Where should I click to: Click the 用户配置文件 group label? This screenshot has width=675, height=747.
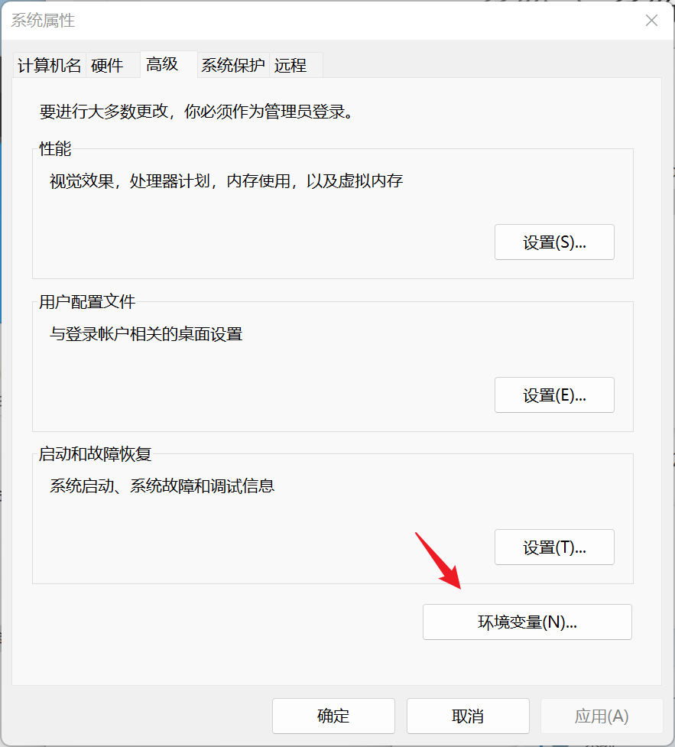tap(87, 301)
